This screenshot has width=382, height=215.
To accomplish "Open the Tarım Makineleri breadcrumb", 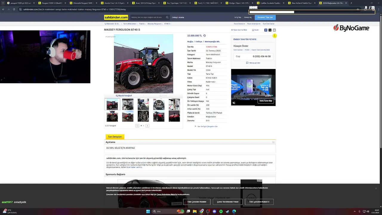I will tap(130, 24).
